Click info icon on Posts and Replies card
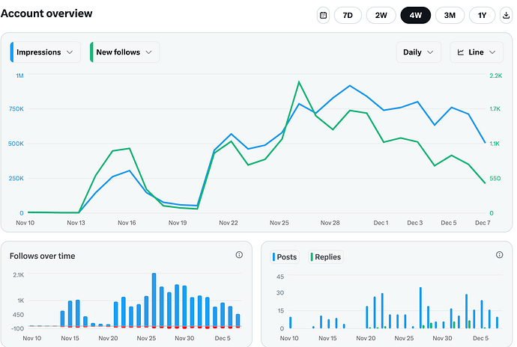 (x=499, y=255)
